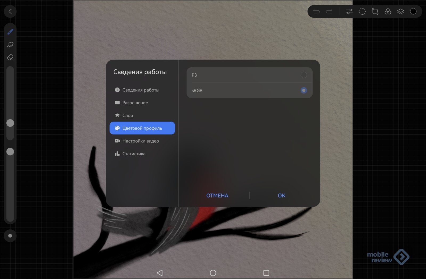
Task: Open the Настройки видео section
Action: (142, 141)
